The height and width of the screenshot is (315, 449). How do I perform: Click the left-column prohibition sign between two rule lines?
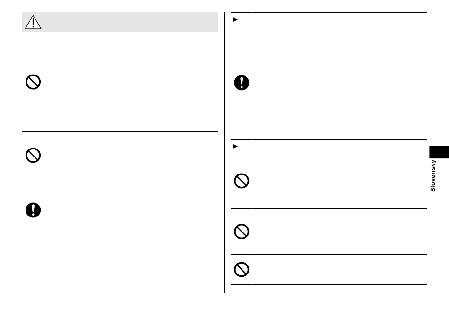coord(33,155)
